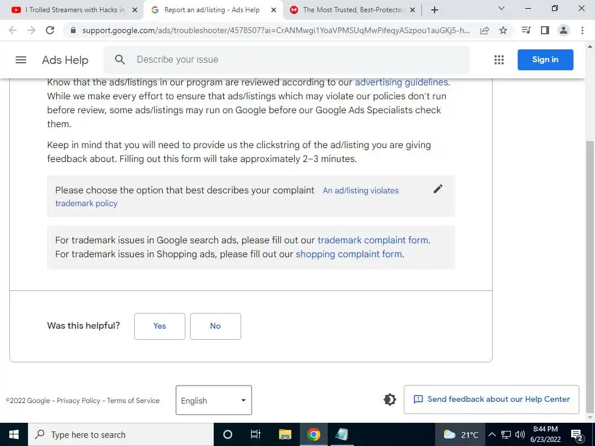Click the Chrome address bar URL
595x446 pixels.
(x=276, y=30)
